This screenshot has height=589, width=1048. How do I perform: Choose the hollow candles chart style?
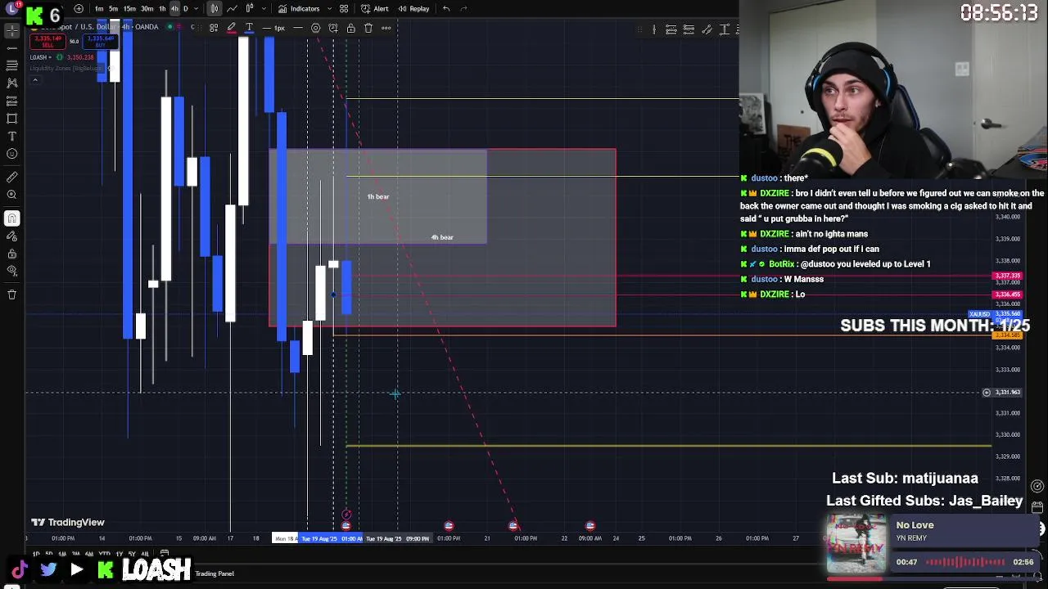[x=250, y=8]
